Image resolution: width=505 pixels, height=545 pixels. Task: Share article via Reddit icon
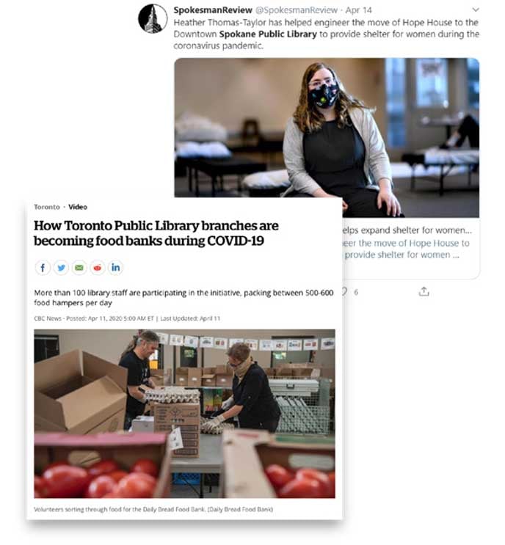pos(98,268)
